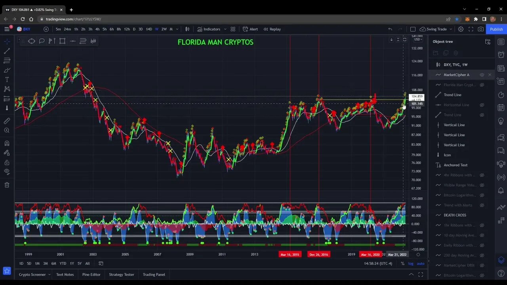Set chart range to All
507x285 pixels.
(88, 264)
